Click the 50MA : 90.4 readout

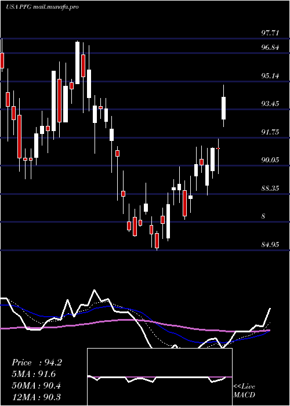(37, 385)
